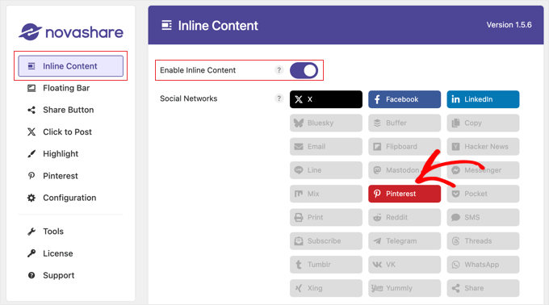The image size is (549, 305).
Task: Enable the Line network
Action: tap(326, 170)
